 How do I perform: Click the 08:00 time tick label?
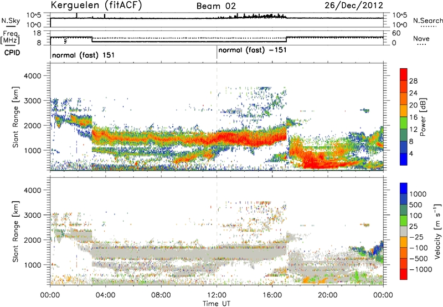[161, 295]
